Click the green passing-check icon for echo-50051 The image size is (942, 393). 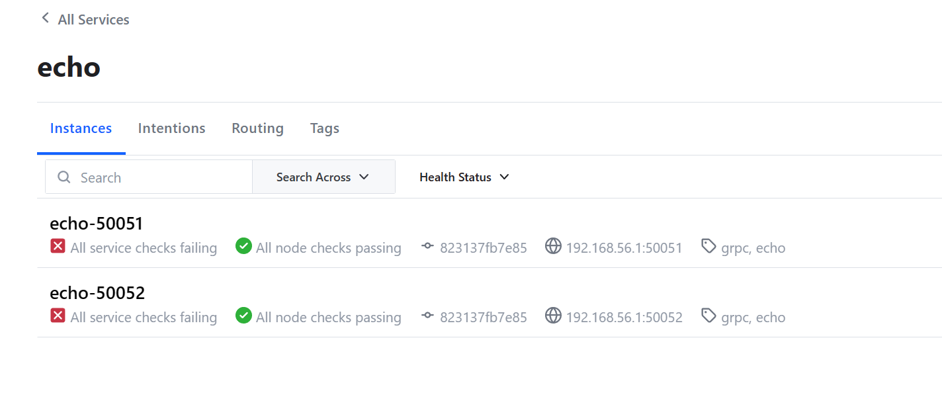[x=243, y=247]
